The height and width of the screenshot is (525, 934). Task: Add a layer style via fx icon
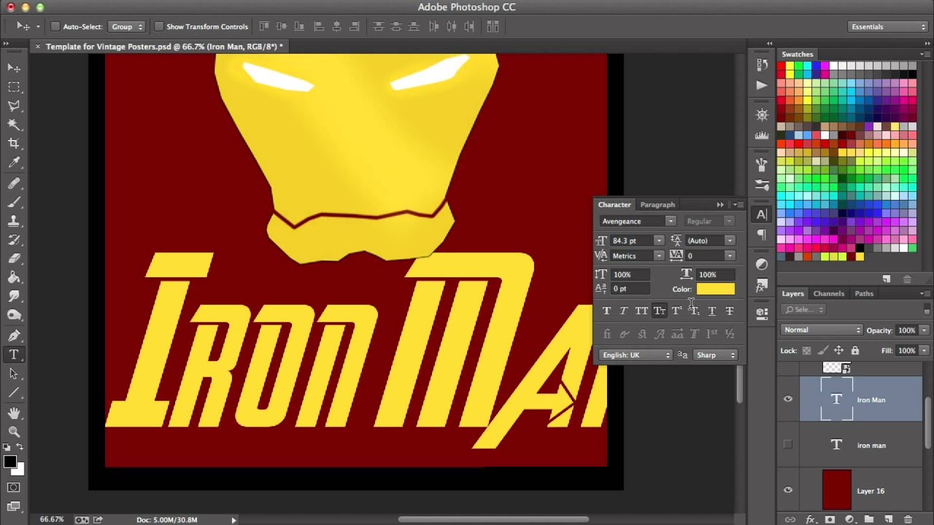(811, 519)
